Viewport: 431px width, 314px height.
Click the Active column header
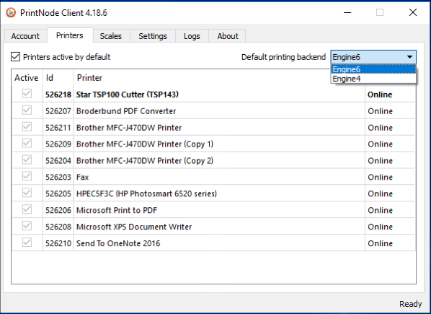click(27, 78)
